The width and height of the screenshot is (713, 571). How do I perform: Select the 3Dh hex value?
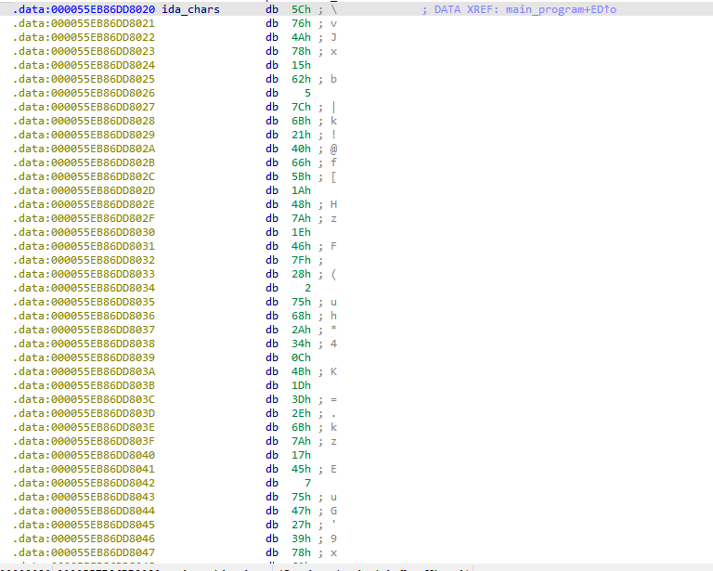pos(302,399)
